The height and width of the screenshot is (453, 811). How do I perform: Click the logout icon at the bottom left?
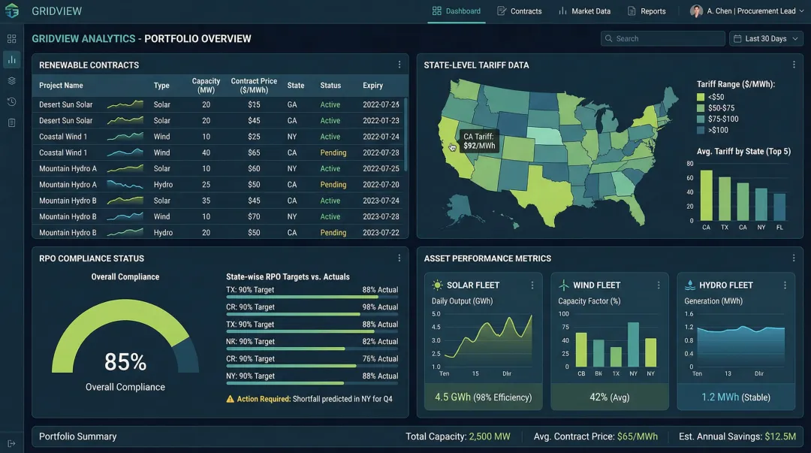(x=11, y=443)
